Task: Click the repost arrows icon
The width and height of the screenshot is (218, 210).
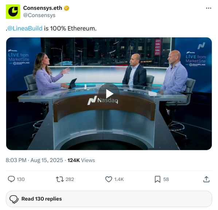Action: pyautogui.click(x=60, y=179)
